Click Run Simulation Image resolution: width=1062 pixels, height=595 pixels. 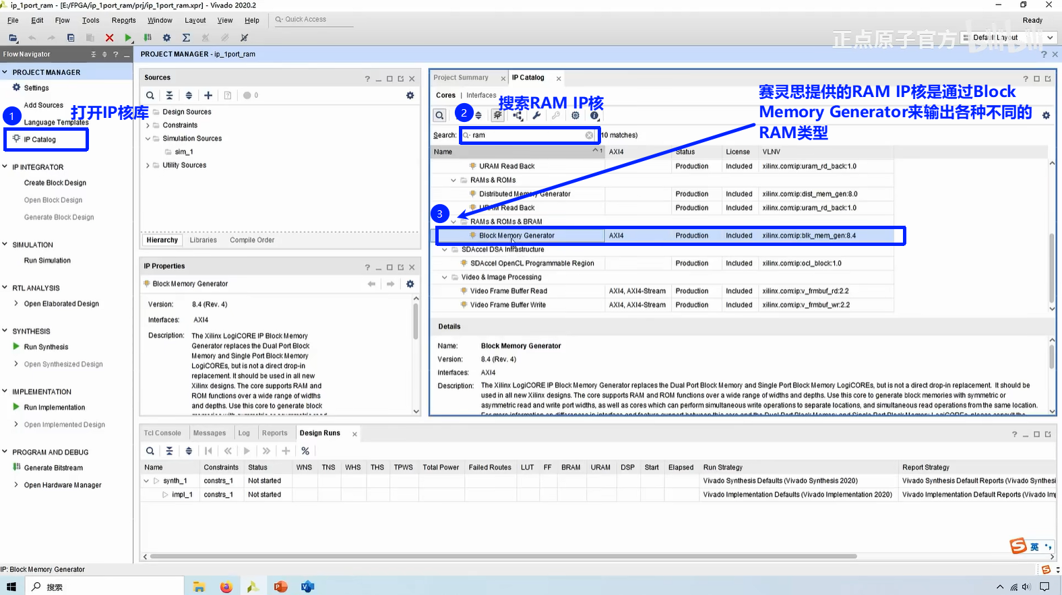click(47, 261)
